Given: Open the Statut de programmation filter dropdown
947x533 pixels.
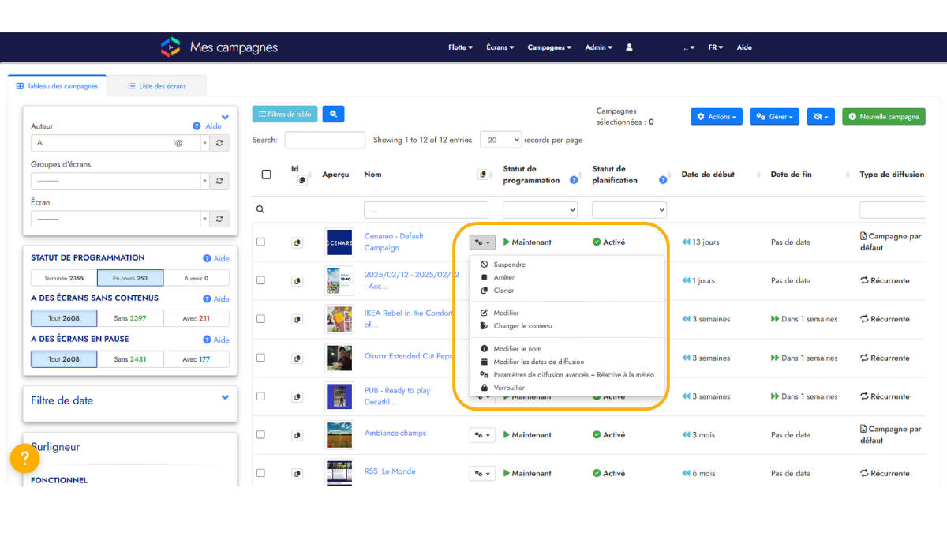Looking at the screenshot, I should 540,210.
